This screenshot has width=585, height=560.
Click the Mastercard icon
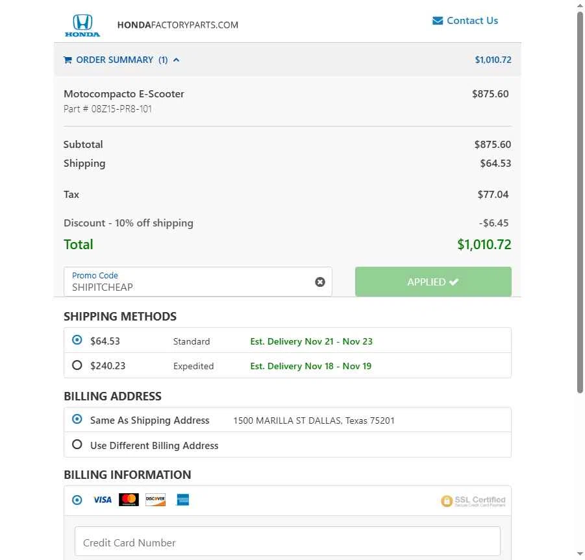pos(129,500)
